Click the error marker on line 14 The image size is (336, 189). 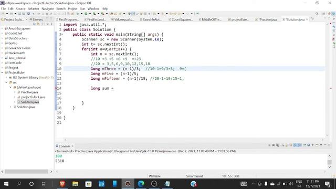click(56, 88)
